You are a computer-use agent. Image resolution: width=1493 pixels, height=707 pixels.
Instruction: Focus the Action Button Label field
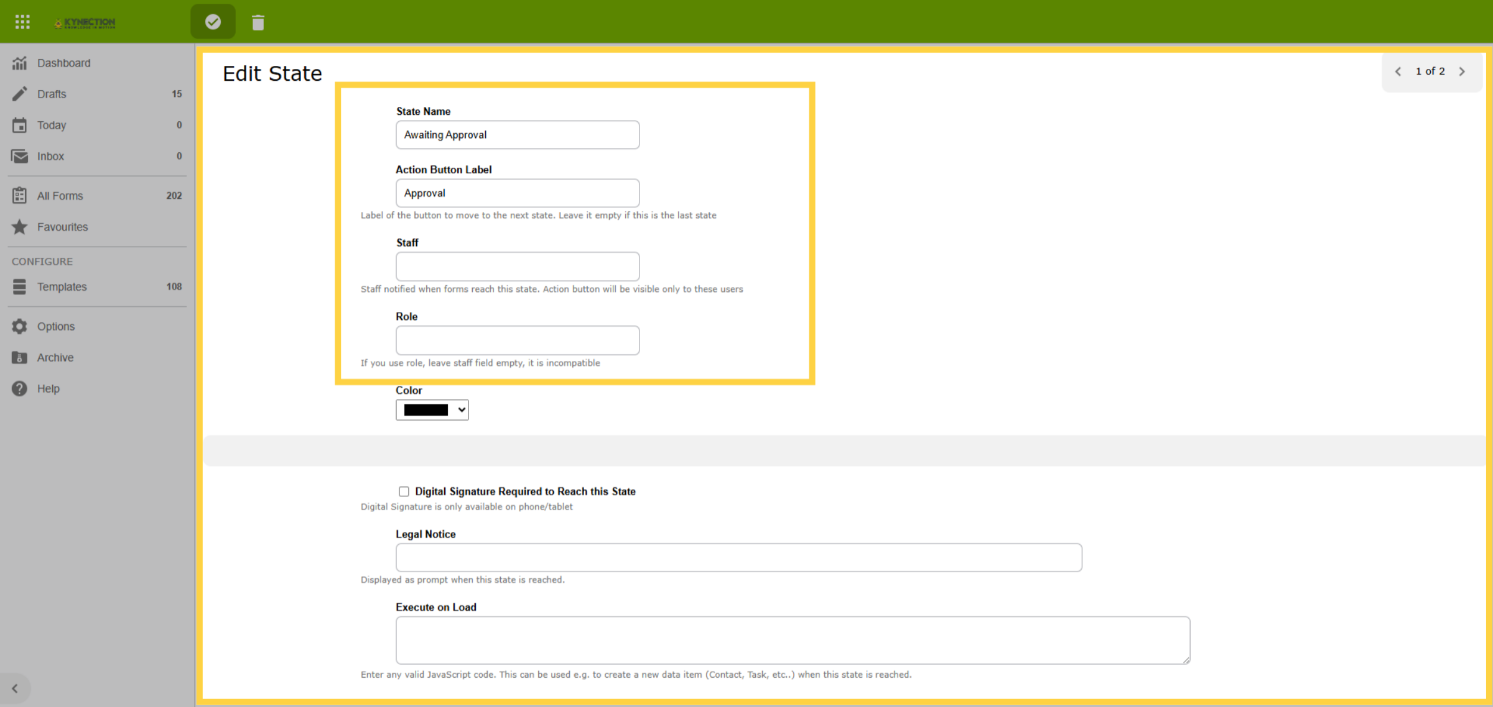pyautogui.click(x=518, y=193)
